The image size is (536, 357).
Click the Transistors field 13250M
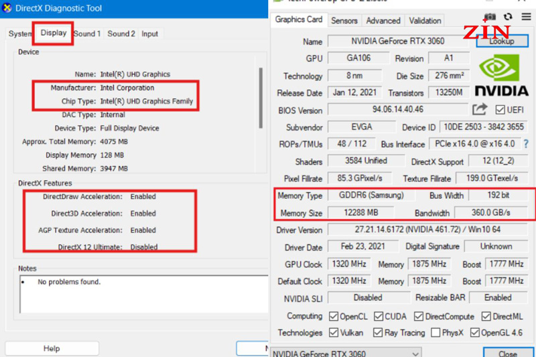click(x=449, y=92)
